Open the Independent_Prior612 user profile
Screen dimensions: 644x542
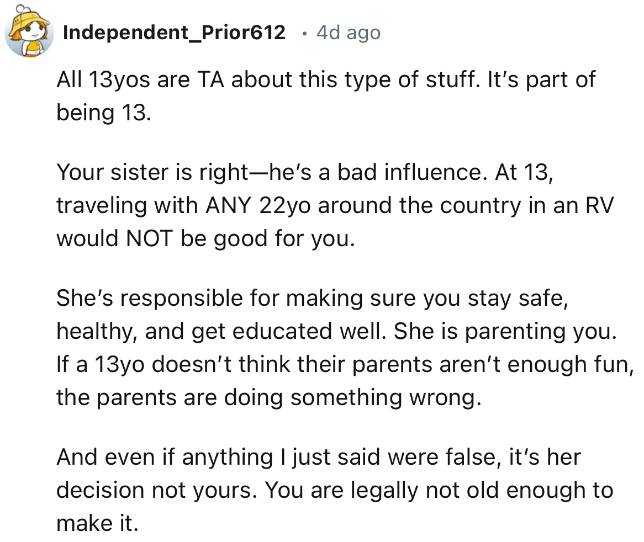pyautogui.click(x=174, y=33)
